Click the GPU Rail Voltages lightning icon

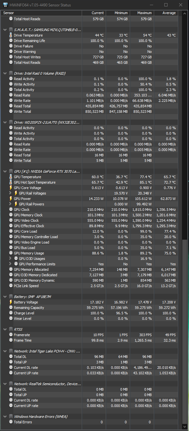(x=16, y=193)
